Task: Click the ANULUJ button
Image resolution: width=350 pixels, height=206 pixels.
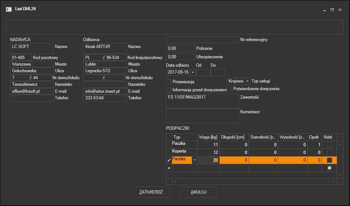Action: click(199, 192)
